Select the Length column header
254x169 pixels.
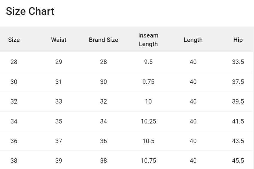click(x=193, y=40)
